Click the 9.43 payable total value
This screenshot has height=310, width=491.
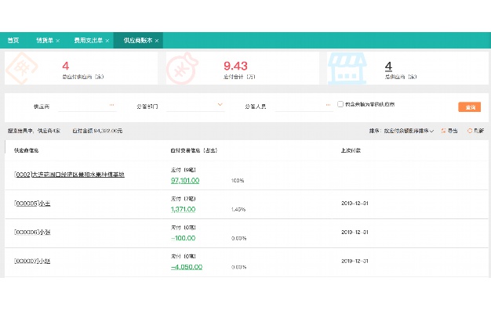pos(235,66)
